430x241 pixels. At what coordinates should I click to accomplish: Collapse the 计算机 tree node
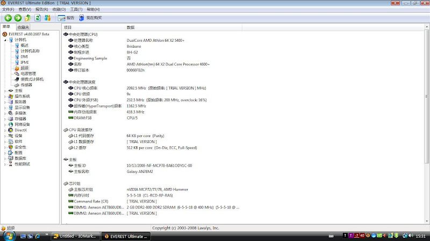[5, 40]
